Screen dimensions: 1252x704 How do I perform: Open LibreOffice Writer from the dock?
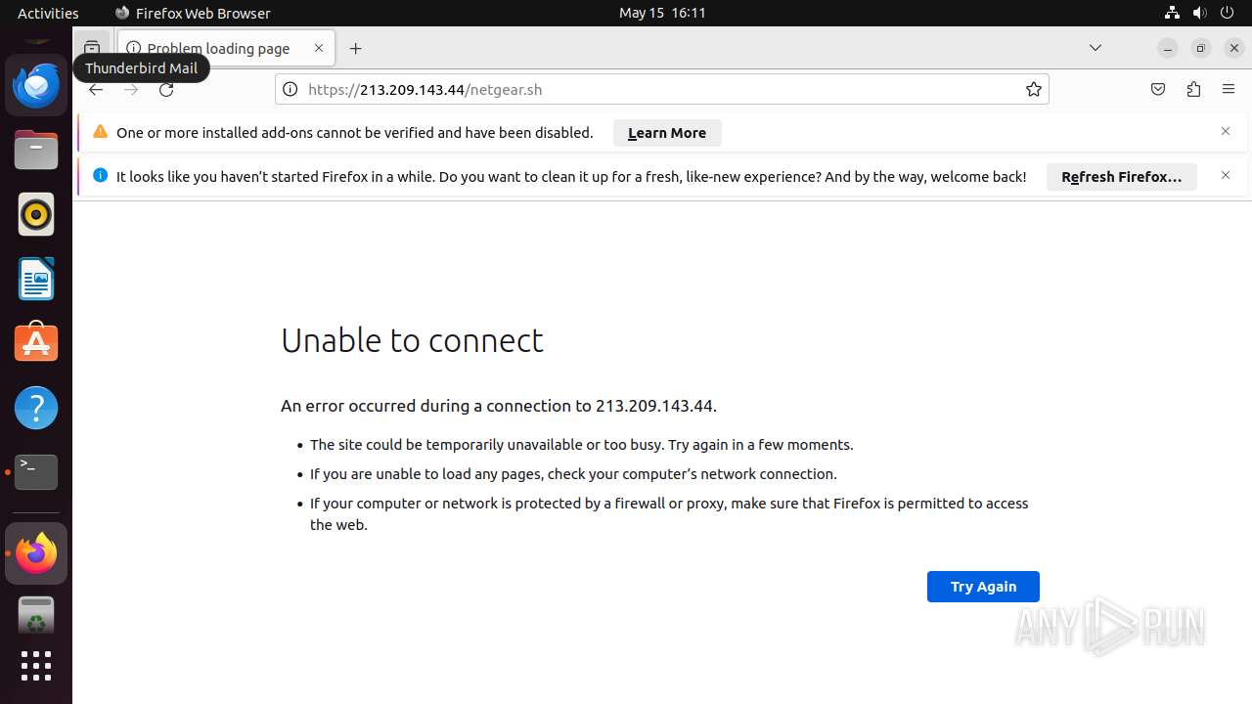[36, 280]
